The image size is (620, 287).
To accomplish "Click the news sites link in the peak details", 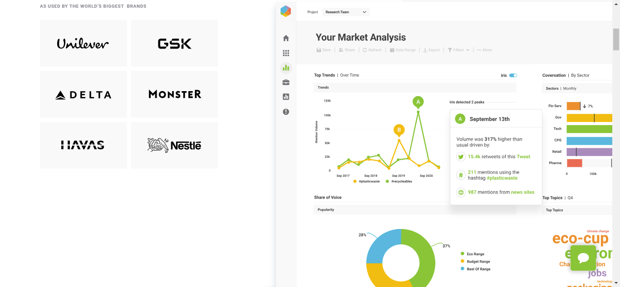I will click(522, 192).
